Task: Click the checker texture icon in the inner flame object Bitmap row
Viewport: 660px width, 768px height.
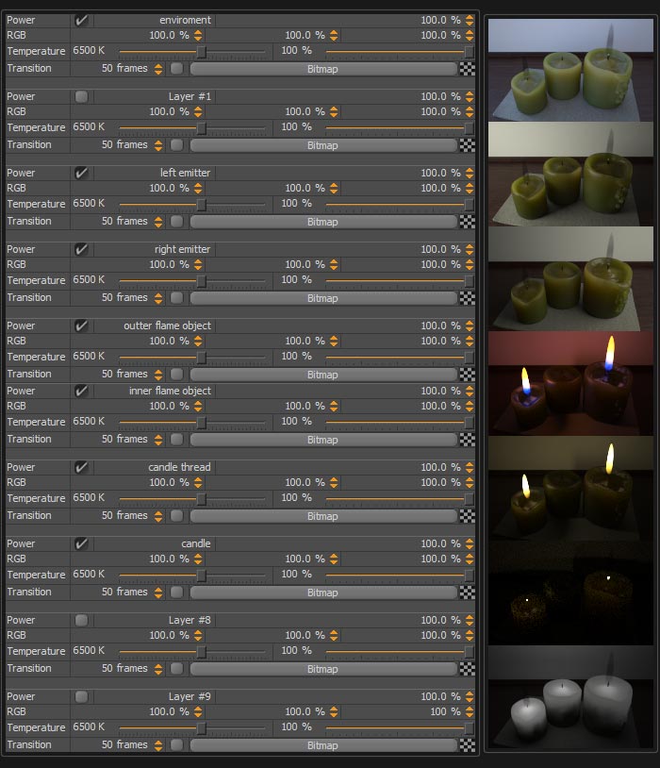Action: tap(467, 440)
